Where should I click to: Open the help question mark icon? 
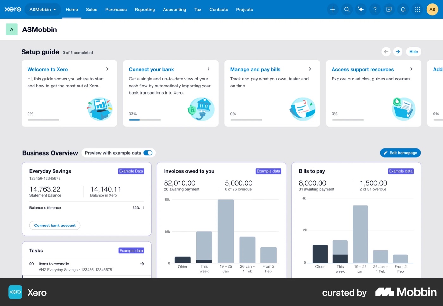pos(375,10)
